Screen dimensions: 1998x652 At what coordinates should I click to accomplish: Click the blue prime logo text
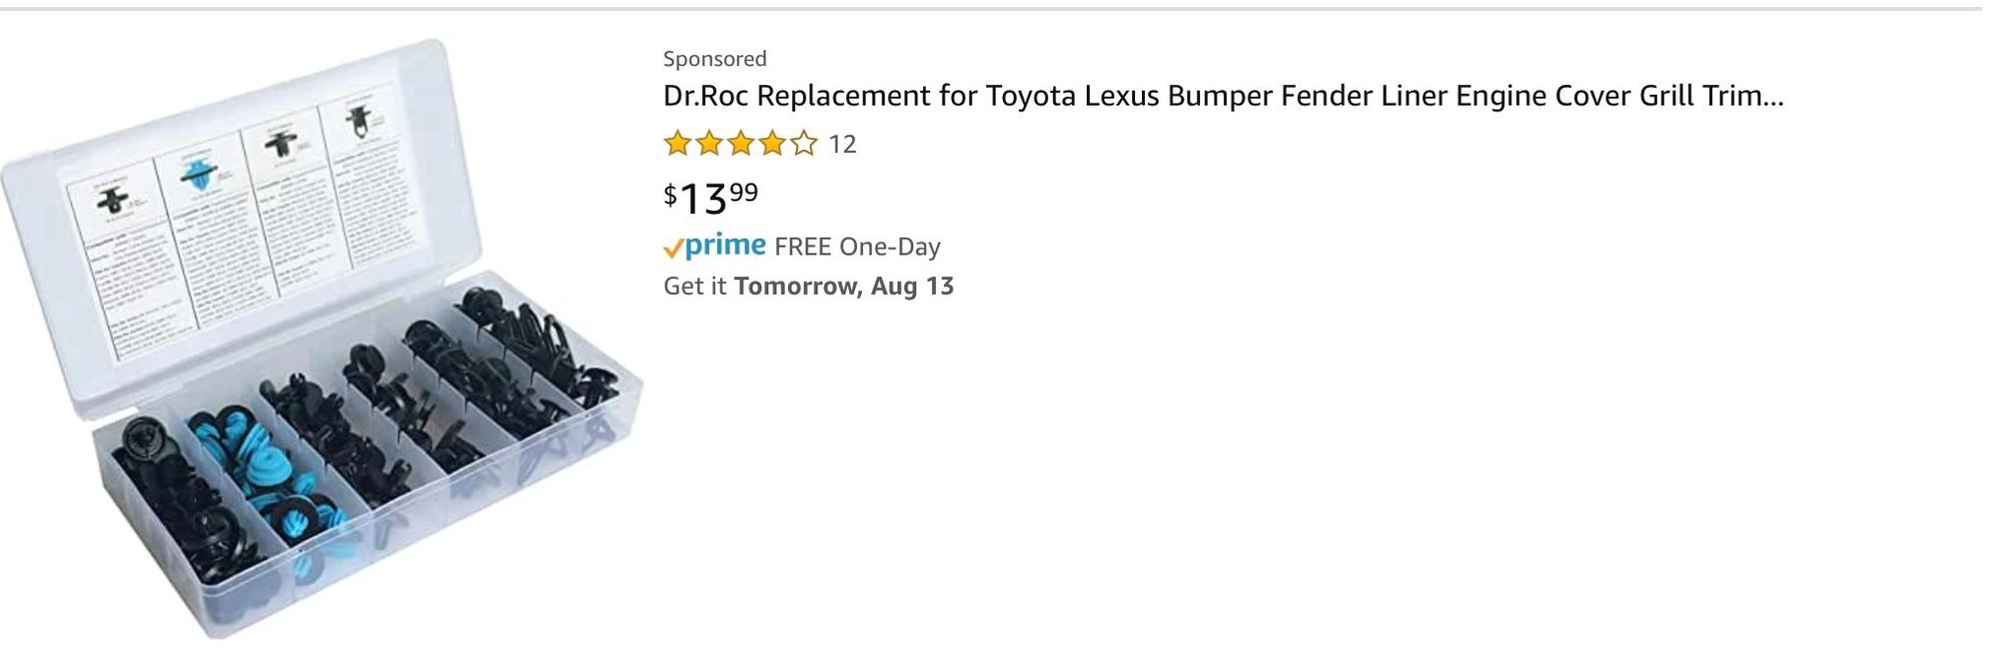(x=726, y=245)
